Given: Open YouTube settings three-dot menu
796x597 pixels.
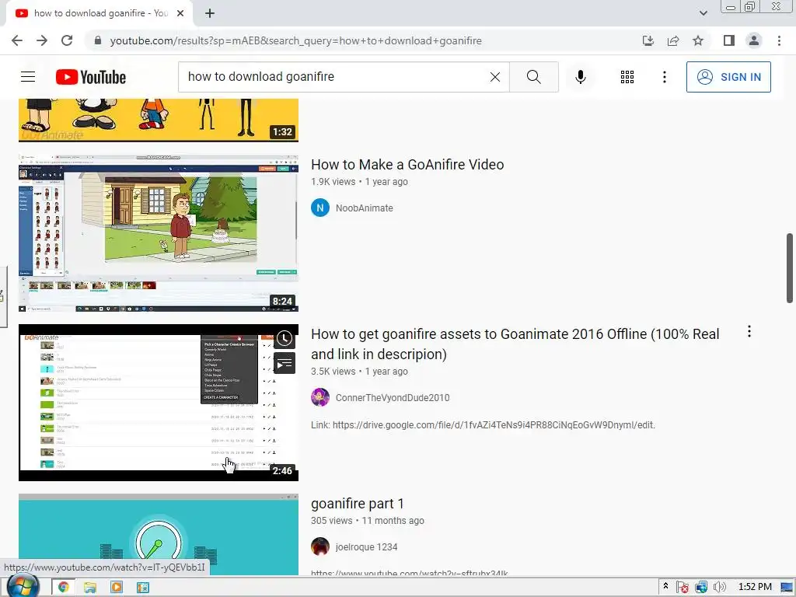Looking at the screenshot, I should coord(664,77).
